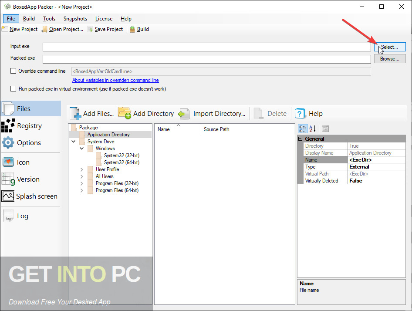
Task: Expand Program Files (64-bit) node
Action: [x=82, y=190]
